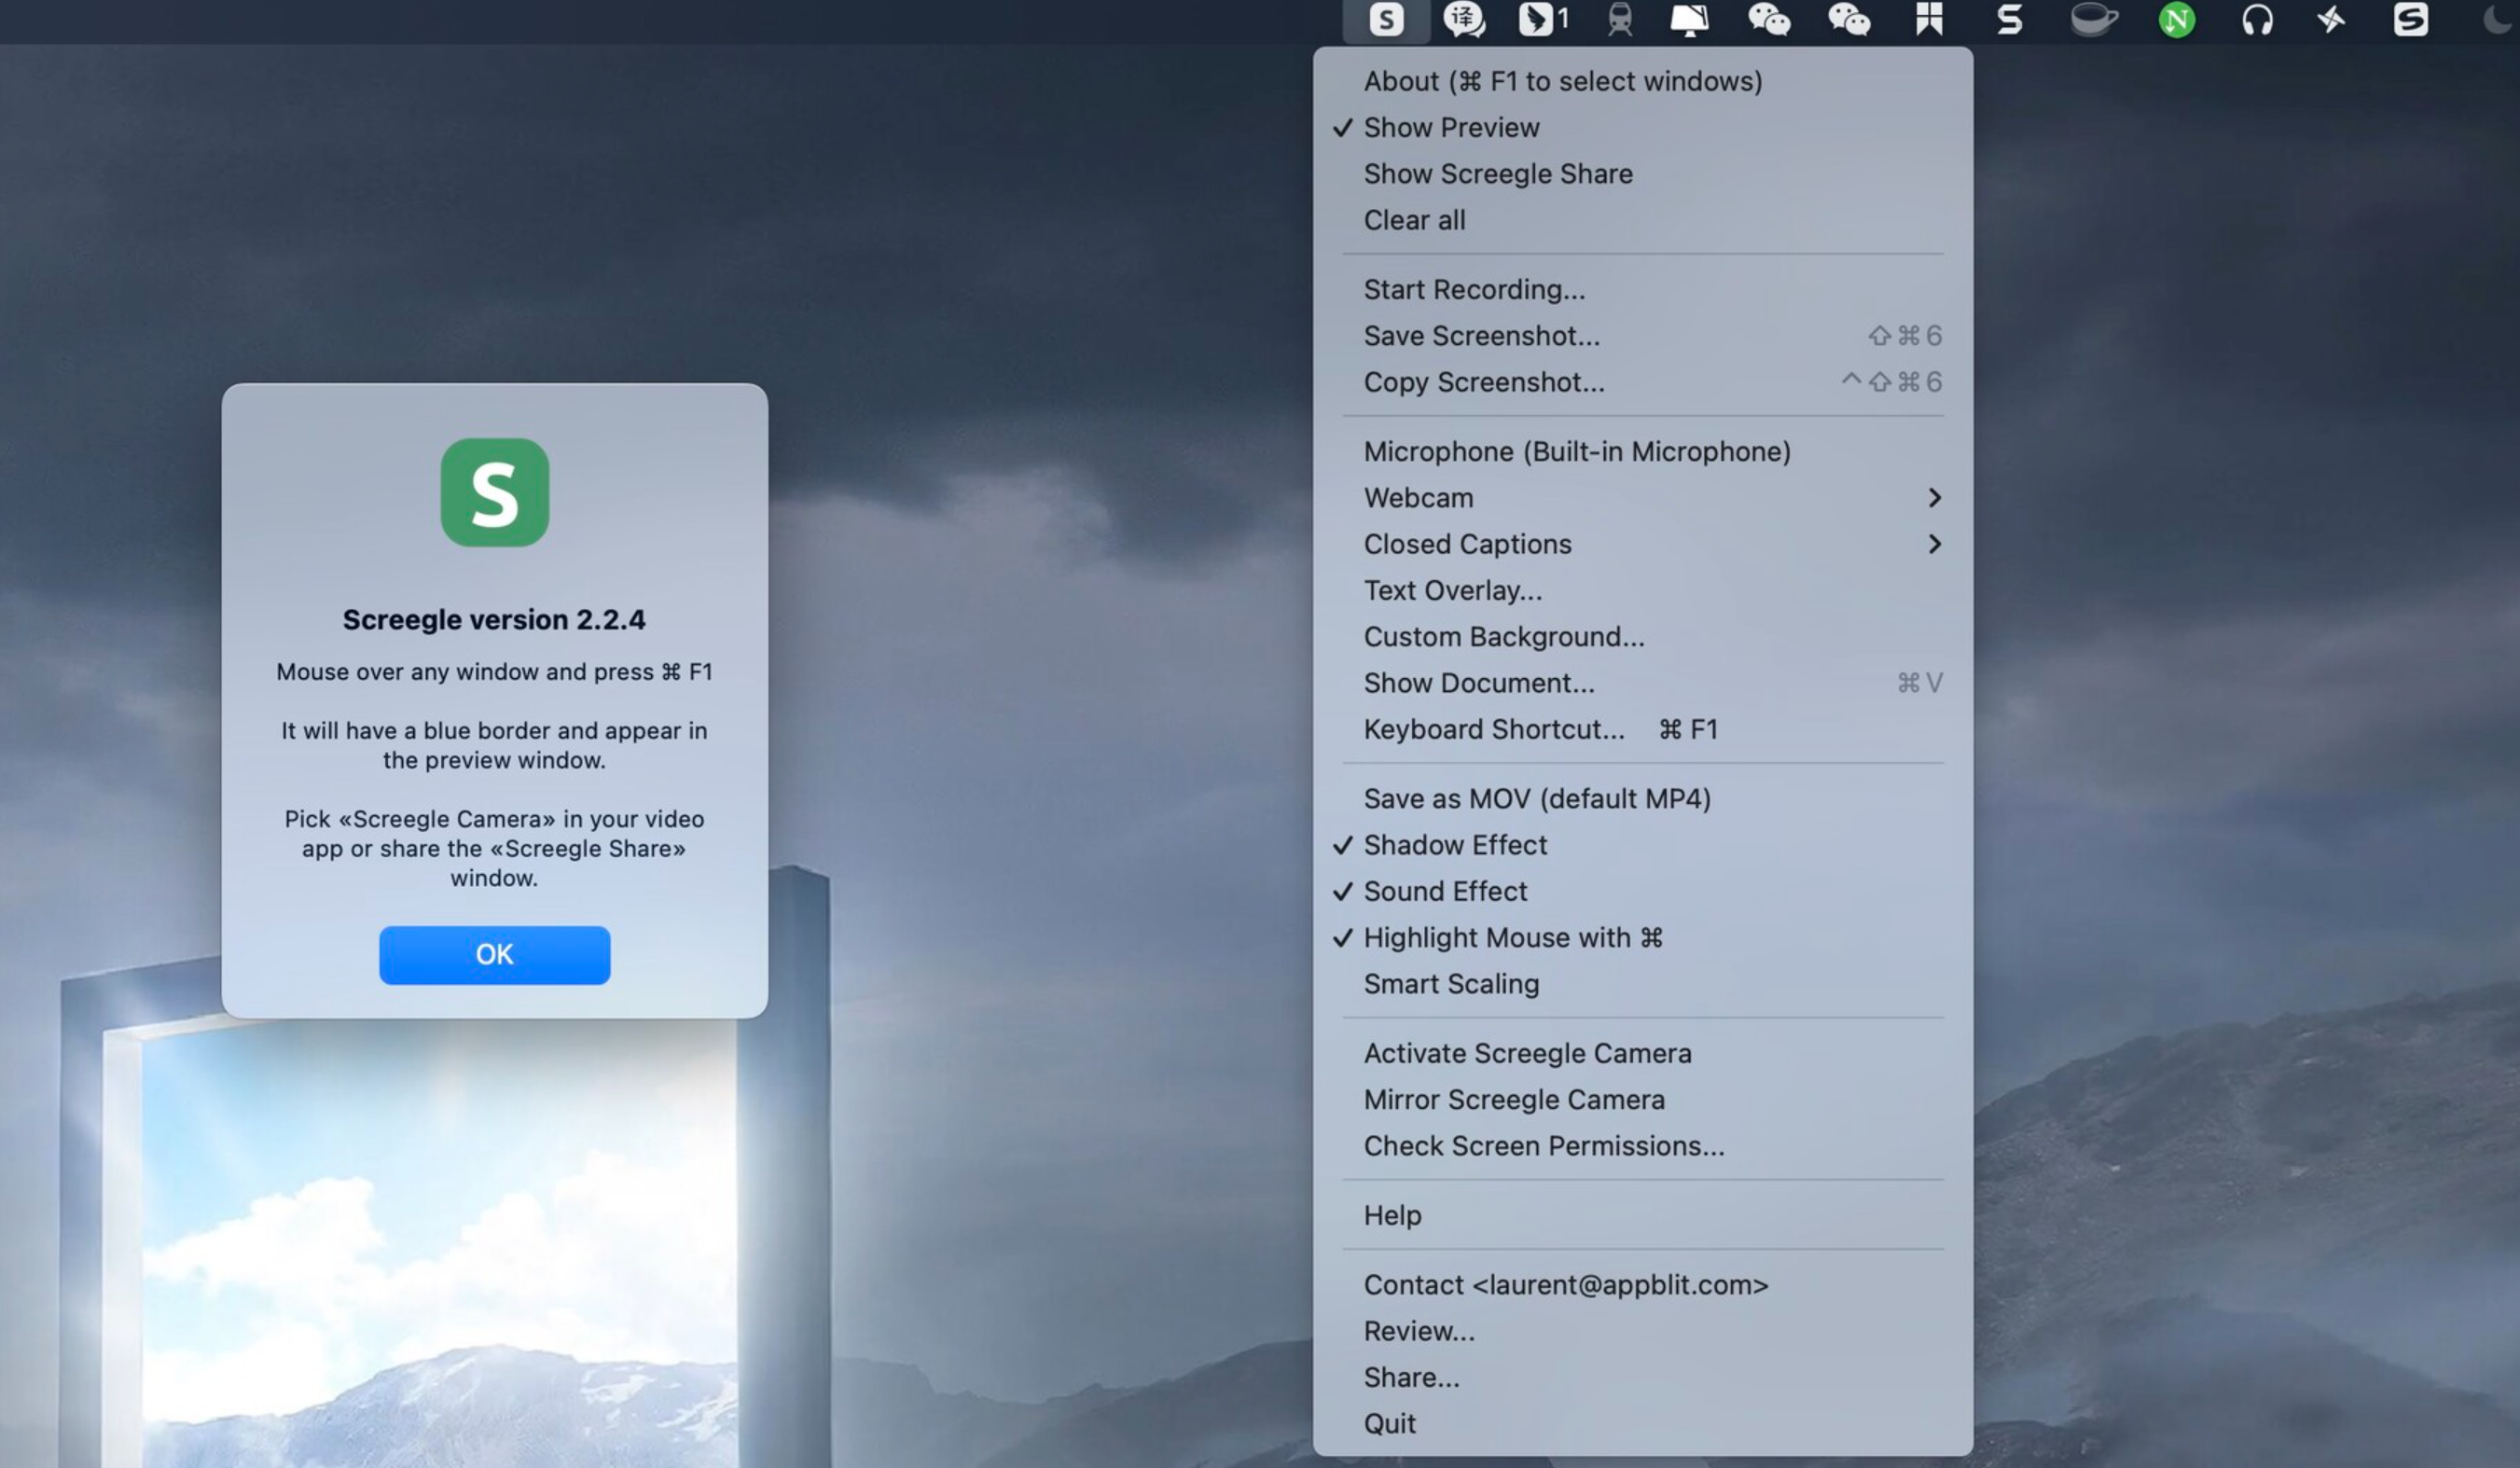This screenshot has width=2520, height=1468.
Task: Click the coffee cup menu bar icon
Action: [x=2093, y=20]
